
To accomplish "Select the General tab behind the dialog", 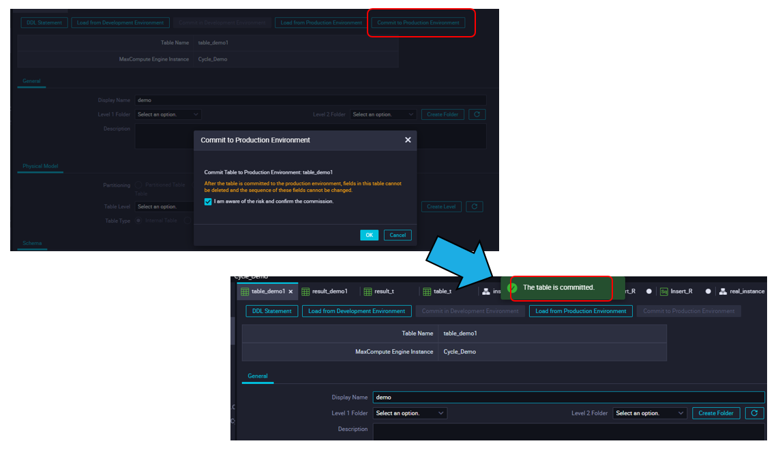I will [x=31, y=81].
